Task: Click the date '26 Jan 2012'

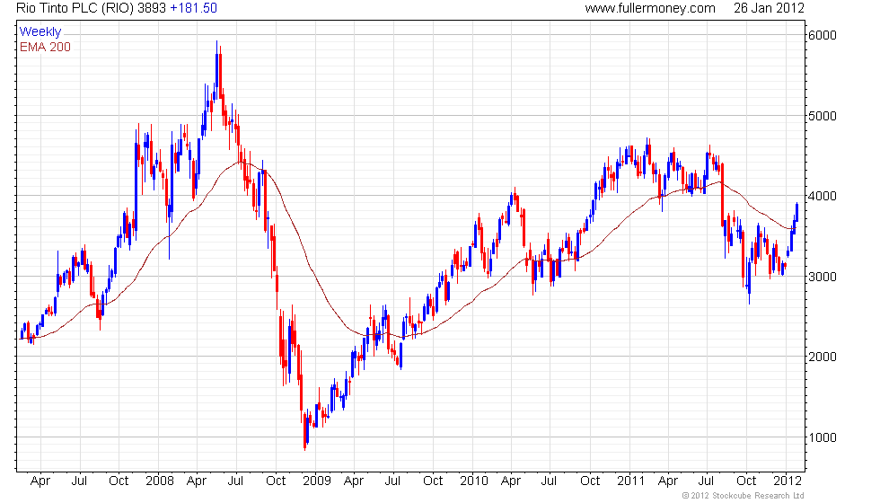Action: pyautogui.click(x=769, y=8)
